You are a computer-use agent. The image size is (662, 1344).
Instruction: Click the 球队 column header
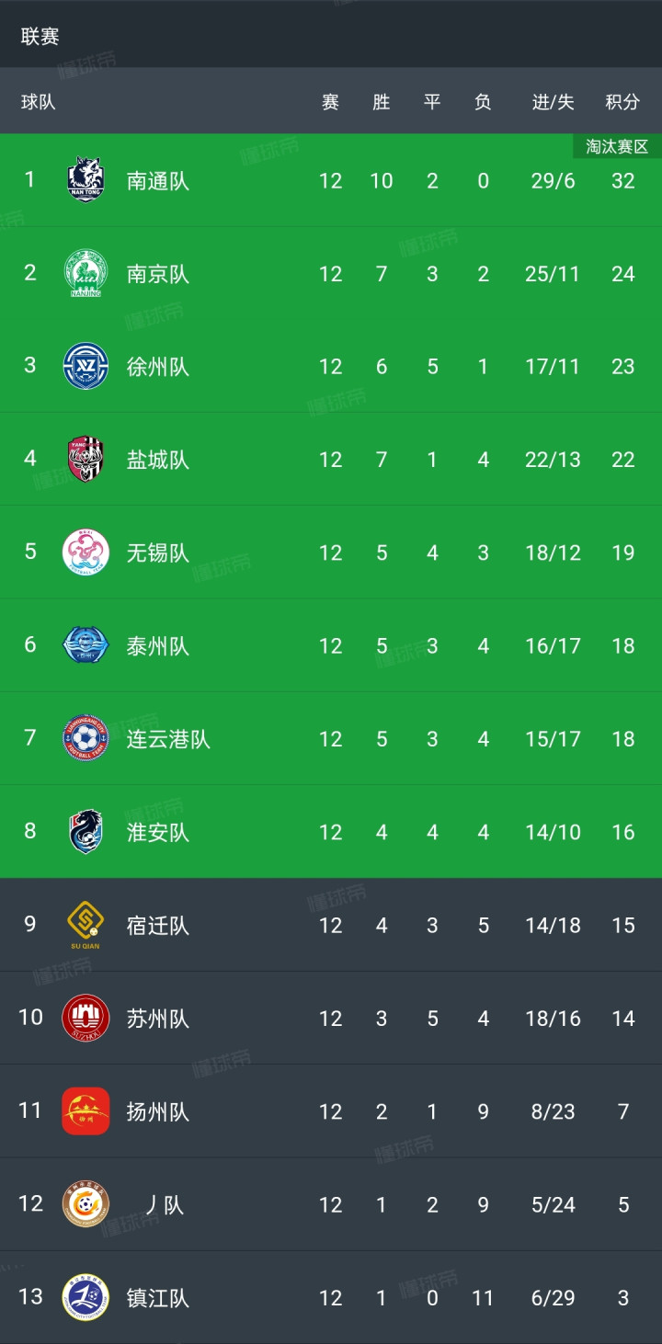(x=39, y=102)
